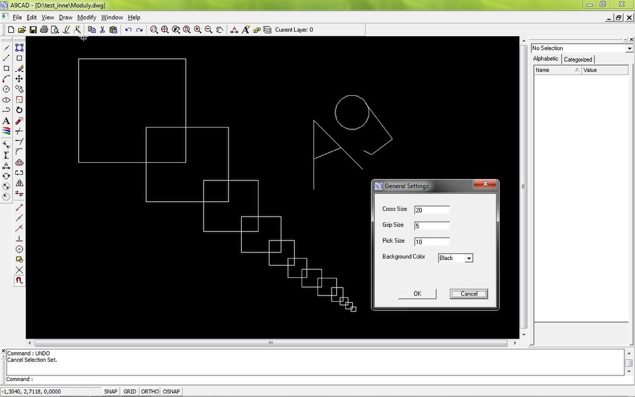Select the Text tool with letter A
The height and width of the screenshot is (397, 635).
coord(6,121)
